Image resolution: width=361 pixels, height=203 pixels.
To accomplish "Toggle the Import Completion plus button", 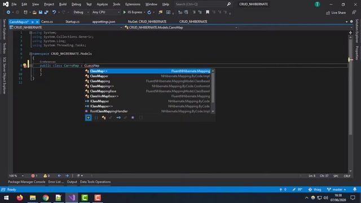I will tap(89, 118).
